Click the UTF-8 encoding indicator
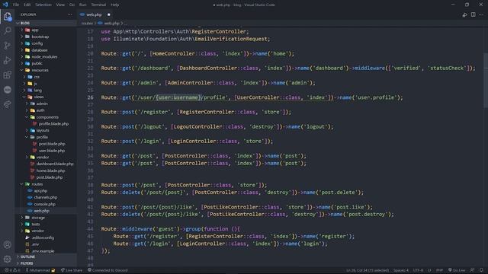This screenshot has width=488, height=274. tap(418, 270)
